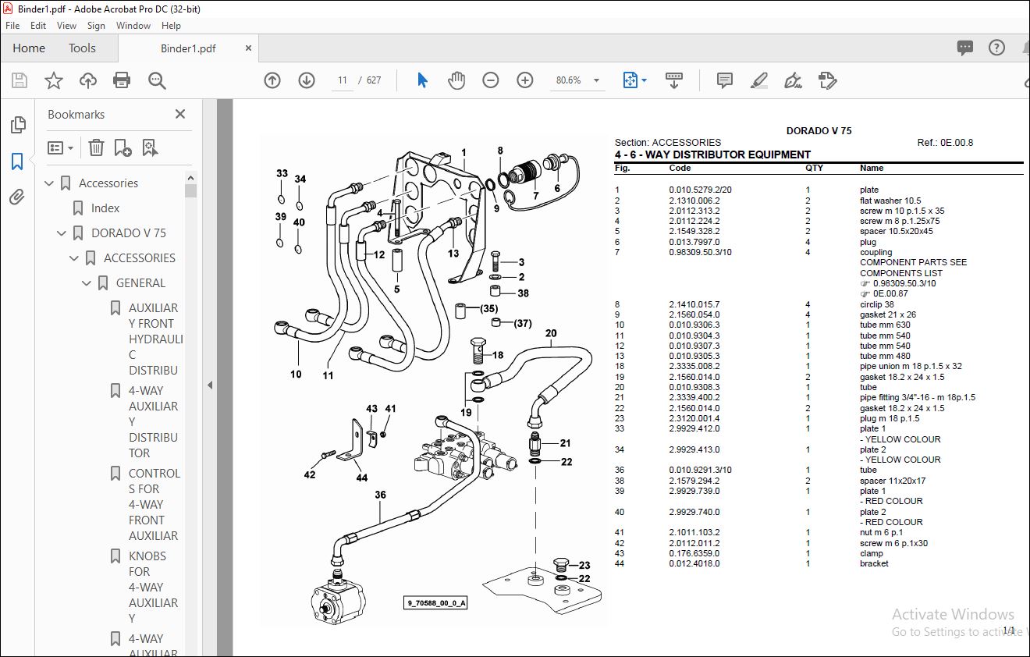
Task: Click the fit page options icon
Action: tap(634, 80)
